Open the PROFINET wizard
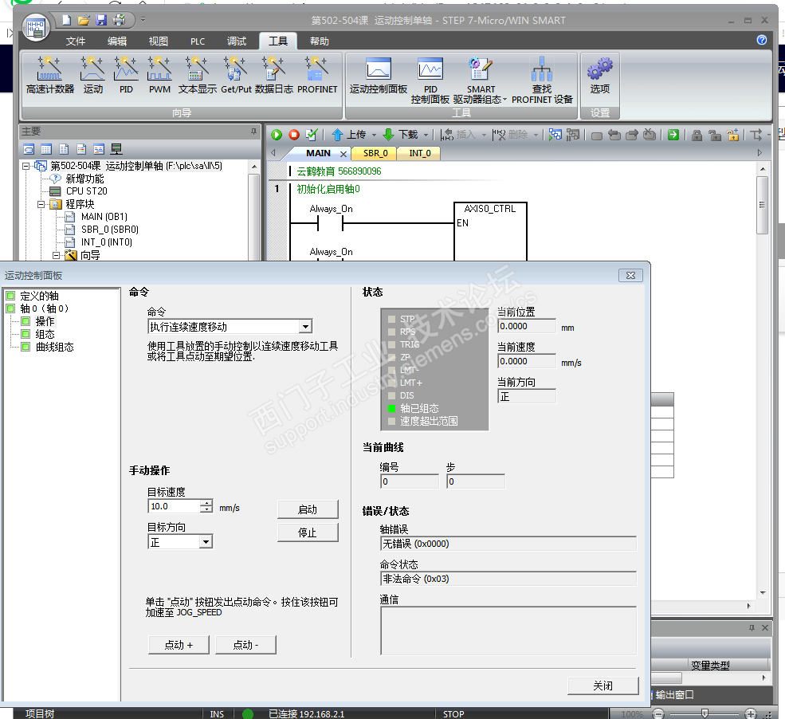Image resolution: width=785 pixels, height=719 pixels. coord(317,75)
